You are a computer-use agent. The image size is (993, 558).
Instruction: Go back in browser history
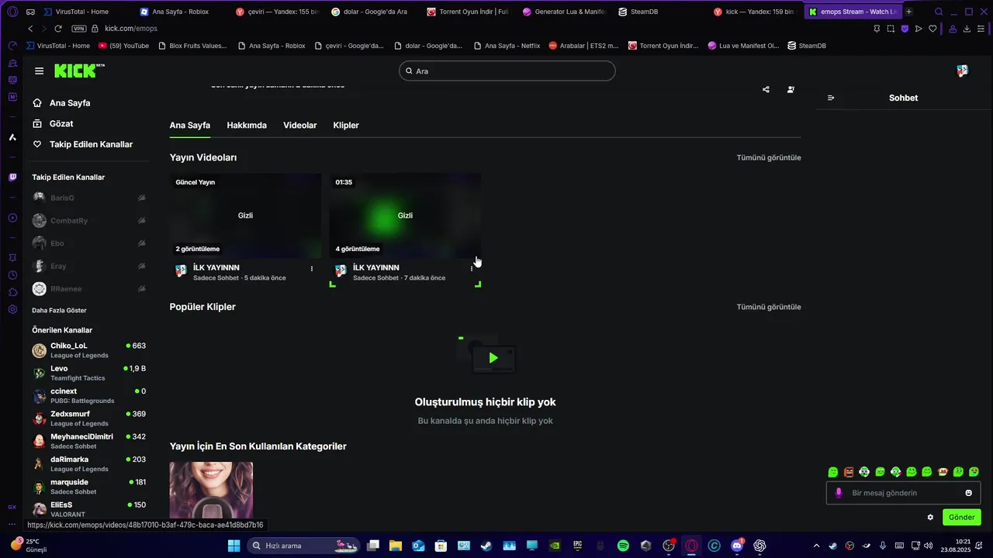[30, 29]
